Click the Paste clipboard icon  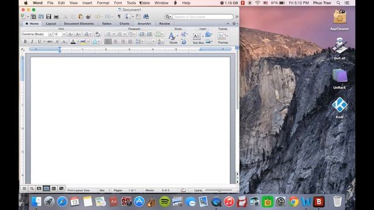pos(81,16)
